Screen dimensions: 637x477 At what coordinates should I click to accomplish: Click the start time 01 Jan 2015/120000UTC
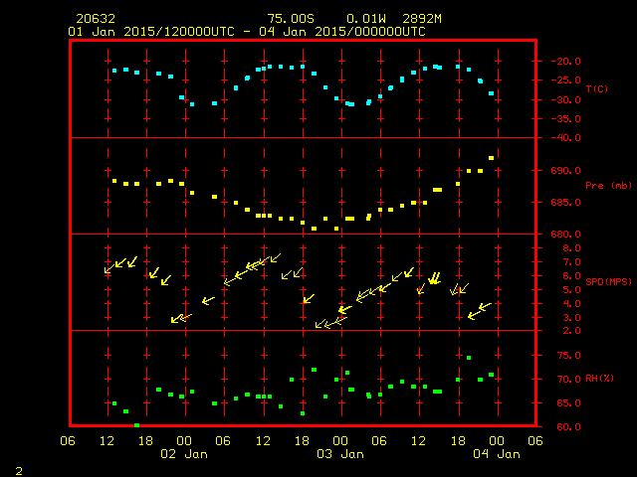coord(151,32)
